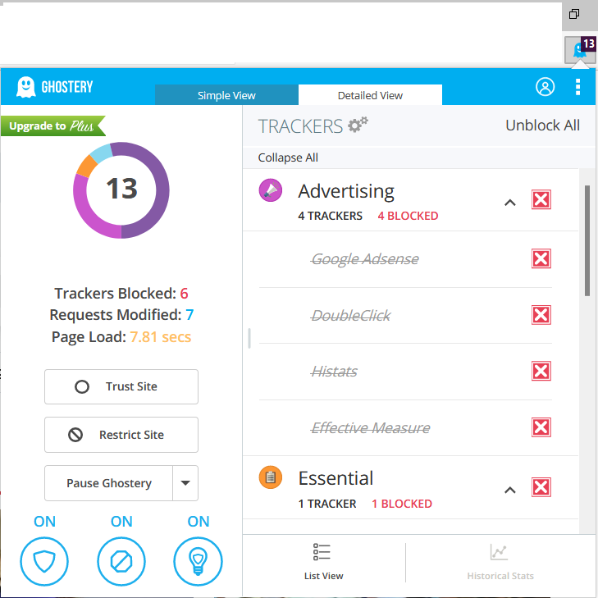Viewport: 598px width, 598px height.
Task: Unblock DoubleClick tracker checkbox
Action: pyautogui.click(x=541, y=315)
